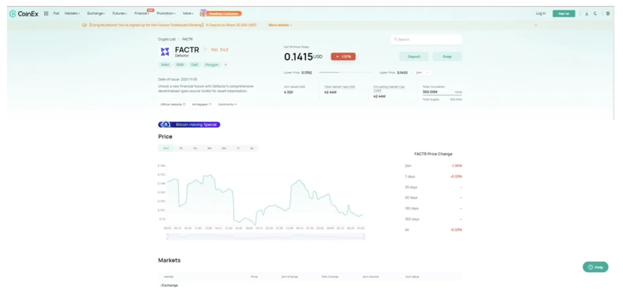Expand the Markets menu
This screenshot has height=293, width=623.
point(72,13)
